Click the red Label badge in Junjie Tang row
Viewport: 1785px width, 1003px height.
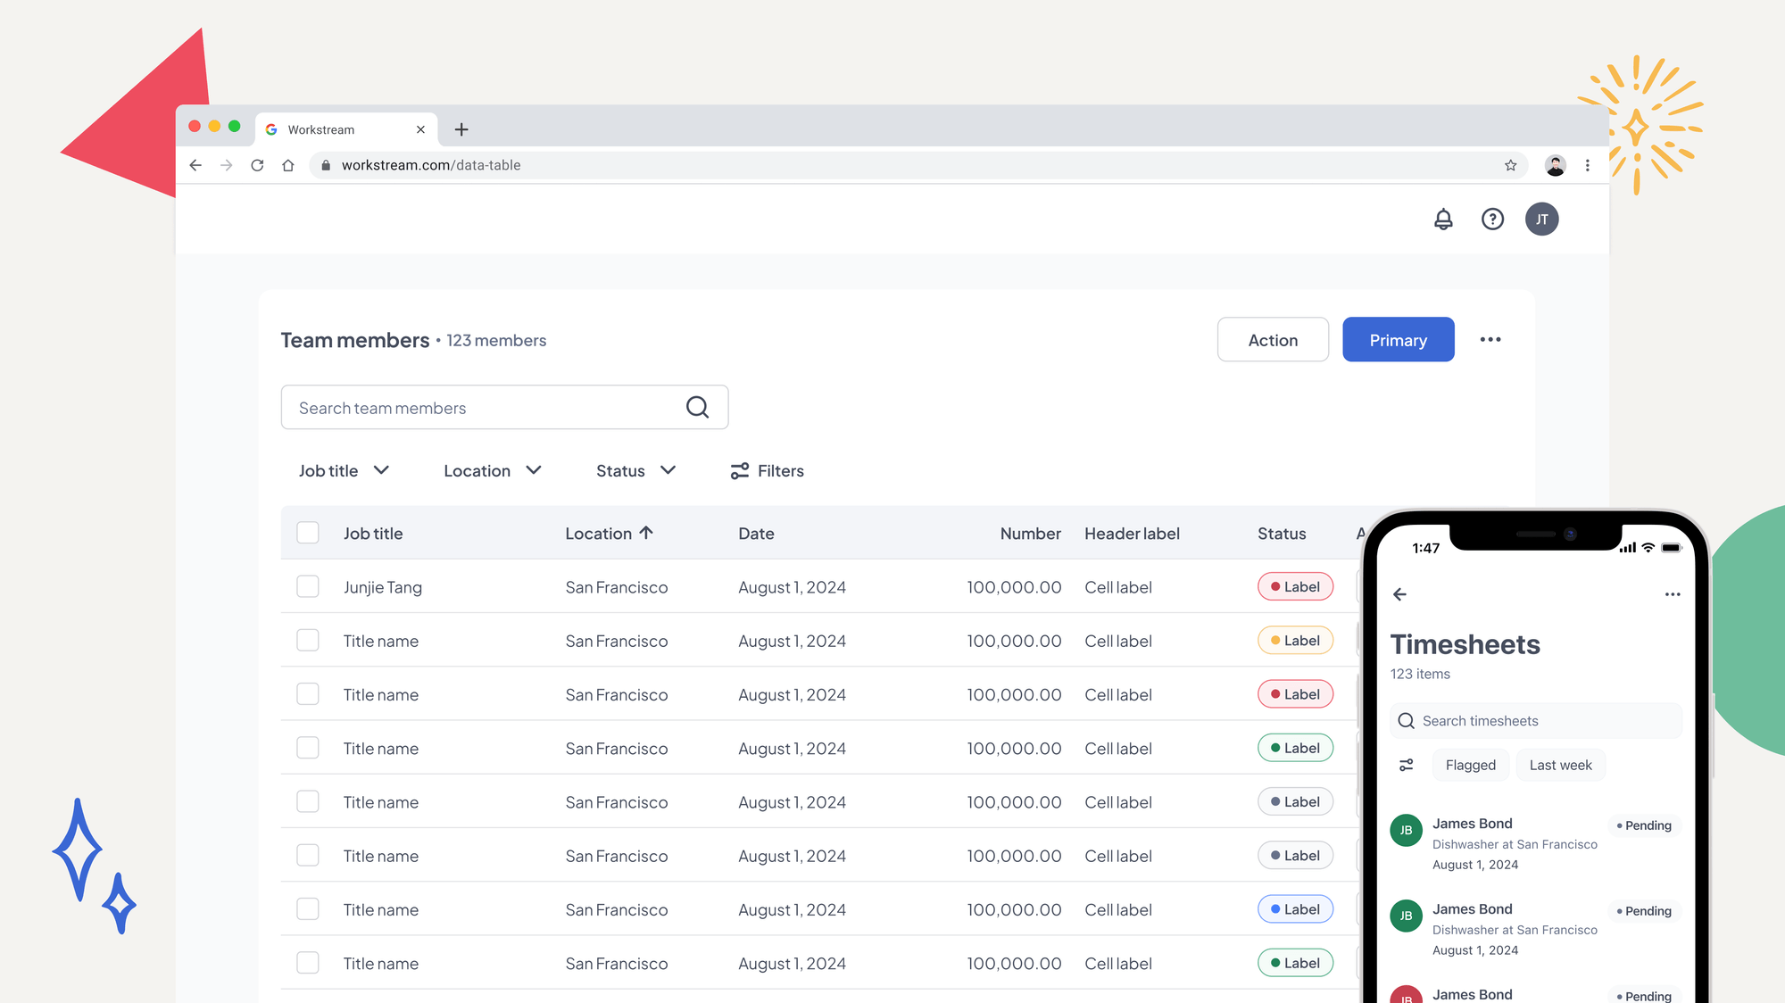coord(1295,587)
